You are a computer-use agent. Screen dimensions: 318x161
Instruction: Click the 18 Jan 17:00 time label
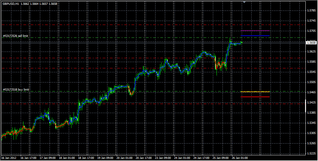(86, 158)
